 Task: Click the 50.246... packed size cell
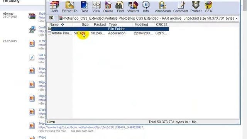98,33
